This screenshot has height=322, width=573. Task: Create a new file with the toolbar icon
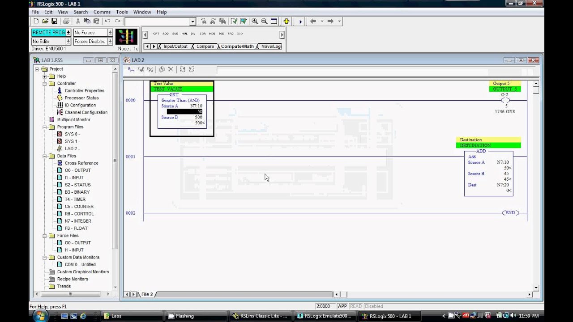[x=36, y=21]
